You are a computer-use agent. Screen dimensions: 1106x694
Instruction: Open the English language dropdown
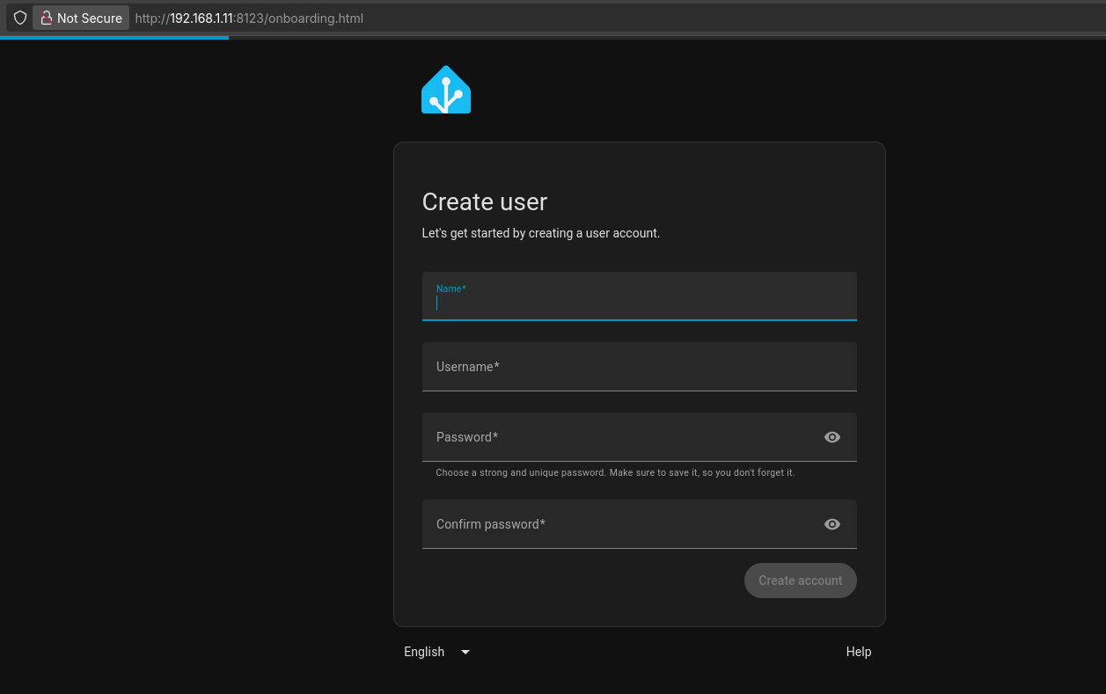click(437, 652)
